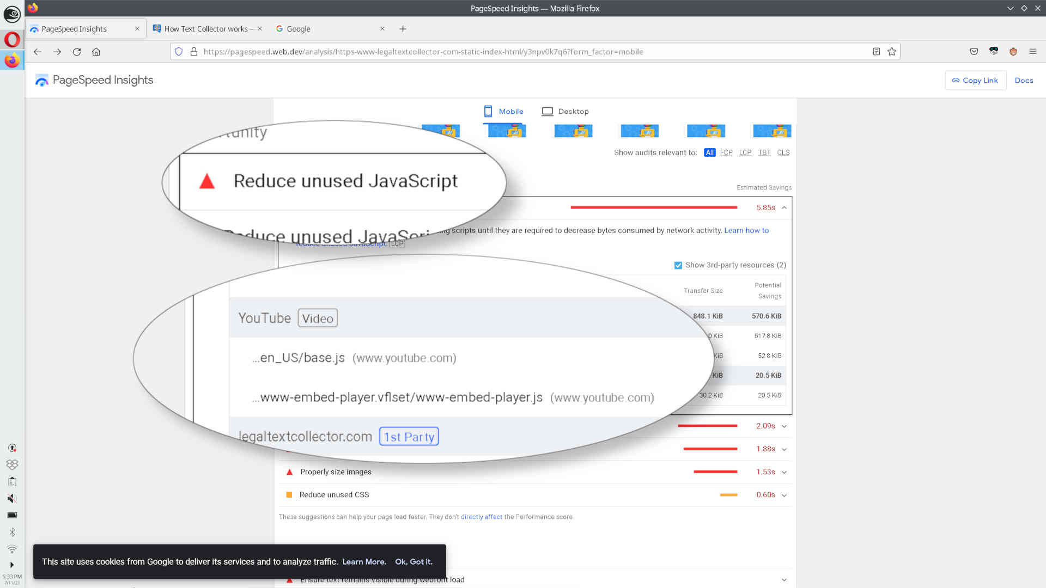
Task: Unmute the muted speaker icon in the sidebar
Action: pyautogui.click(x=12, y=498)
